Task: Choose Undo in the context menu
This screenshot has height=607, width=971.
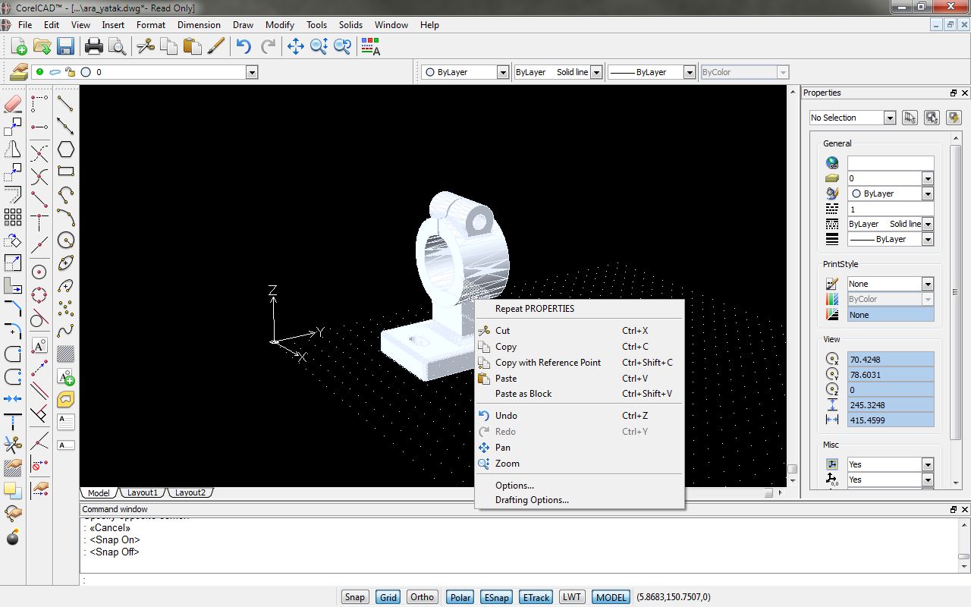Action: pyautogui.click(x=580, y=416)
